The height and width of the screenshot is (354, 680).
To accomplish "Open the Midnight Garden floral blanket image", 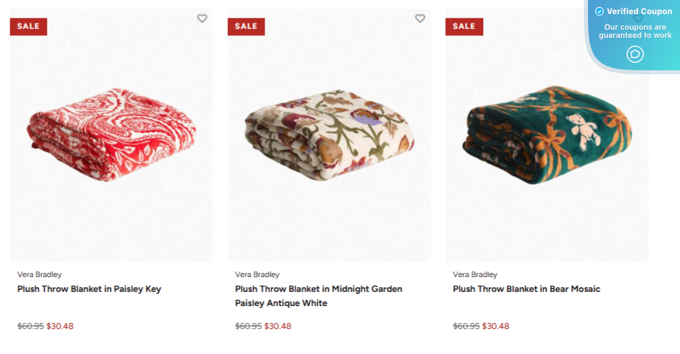I will click(330, 135).
